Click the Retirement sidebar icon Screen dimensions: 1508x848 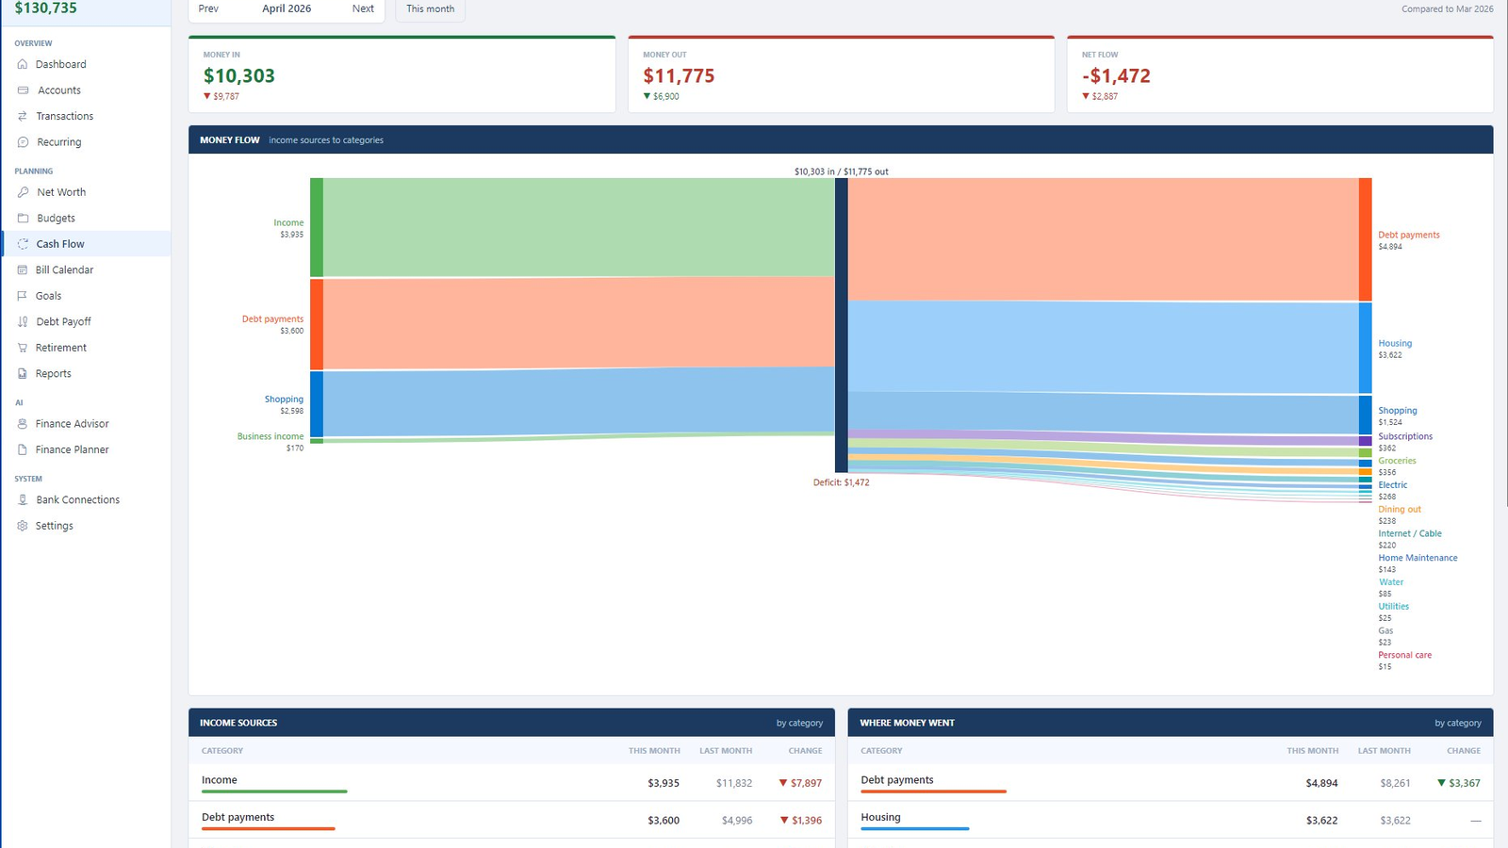[x=23, y=348]
